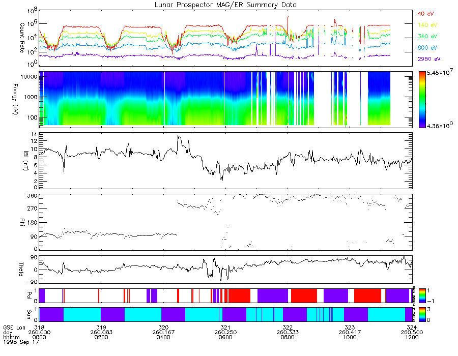Click the date label '1998 Sep 17'
Image resolution: width=458 pixels, height=356 pixels.
pos(20,342)
